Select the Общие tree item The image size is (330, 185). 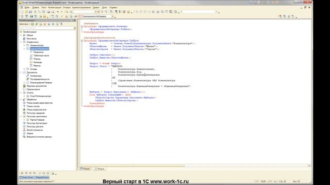coord(30,35)
